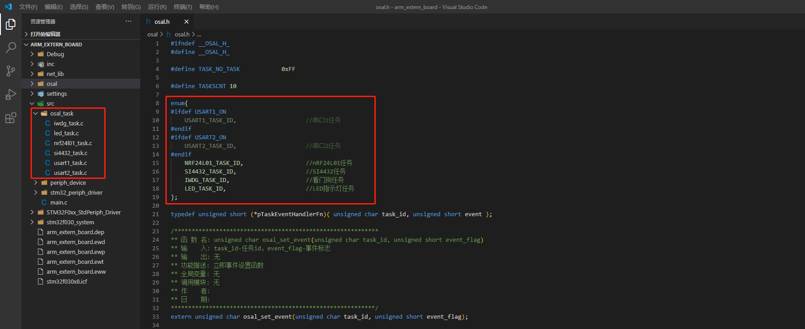
Task: Click line number 21 in the gutter
Action: (156, 214)
